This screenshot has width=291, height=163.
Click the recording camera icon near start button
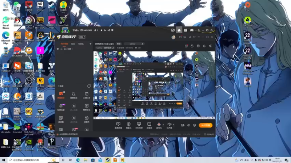(183, 125)
